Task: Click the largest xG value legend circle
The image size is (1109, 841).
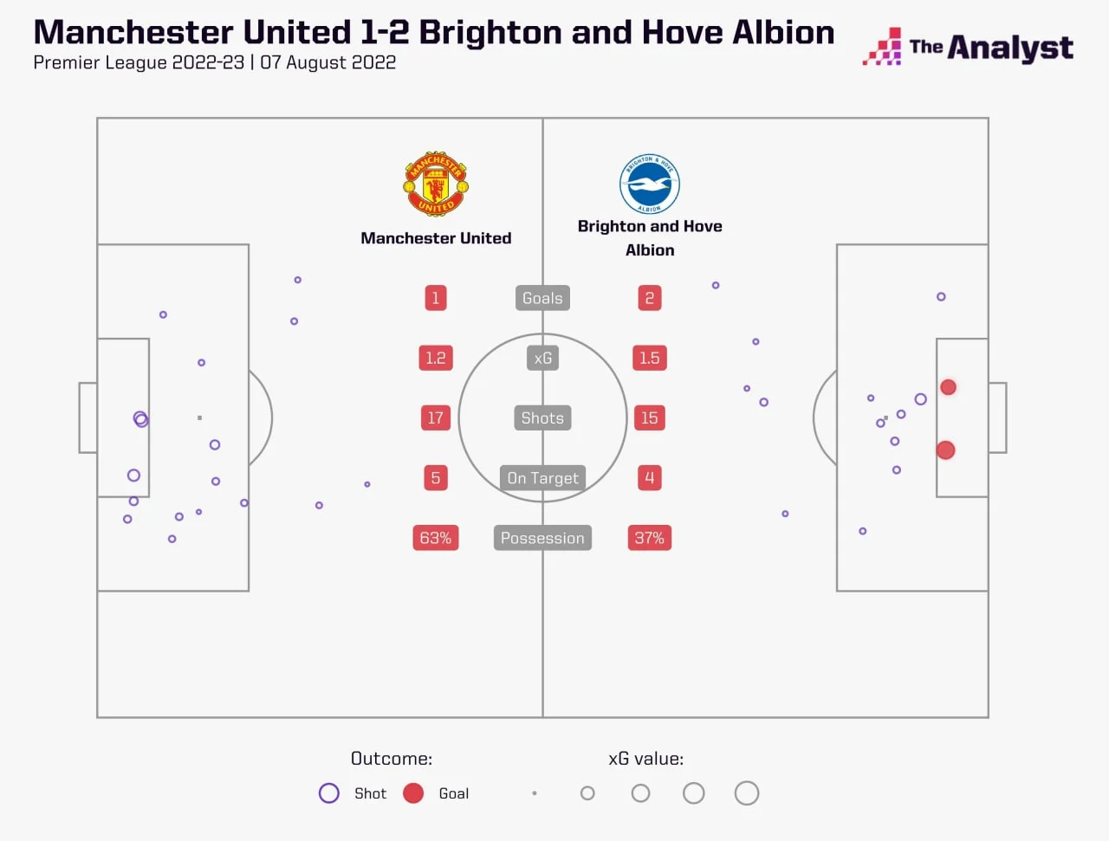Action: click(x=746, y=793)
